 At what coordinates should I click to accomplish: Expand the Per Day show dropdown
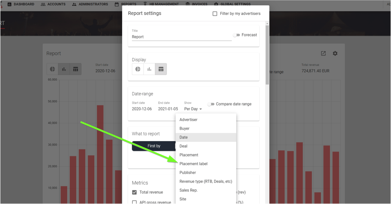pyautogui.click(x=193, y=109)
